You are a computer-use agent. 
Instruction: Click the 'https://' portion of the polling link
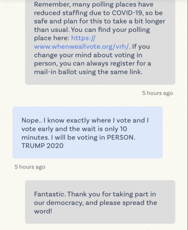pyautogui.click(x=83, y=38)
